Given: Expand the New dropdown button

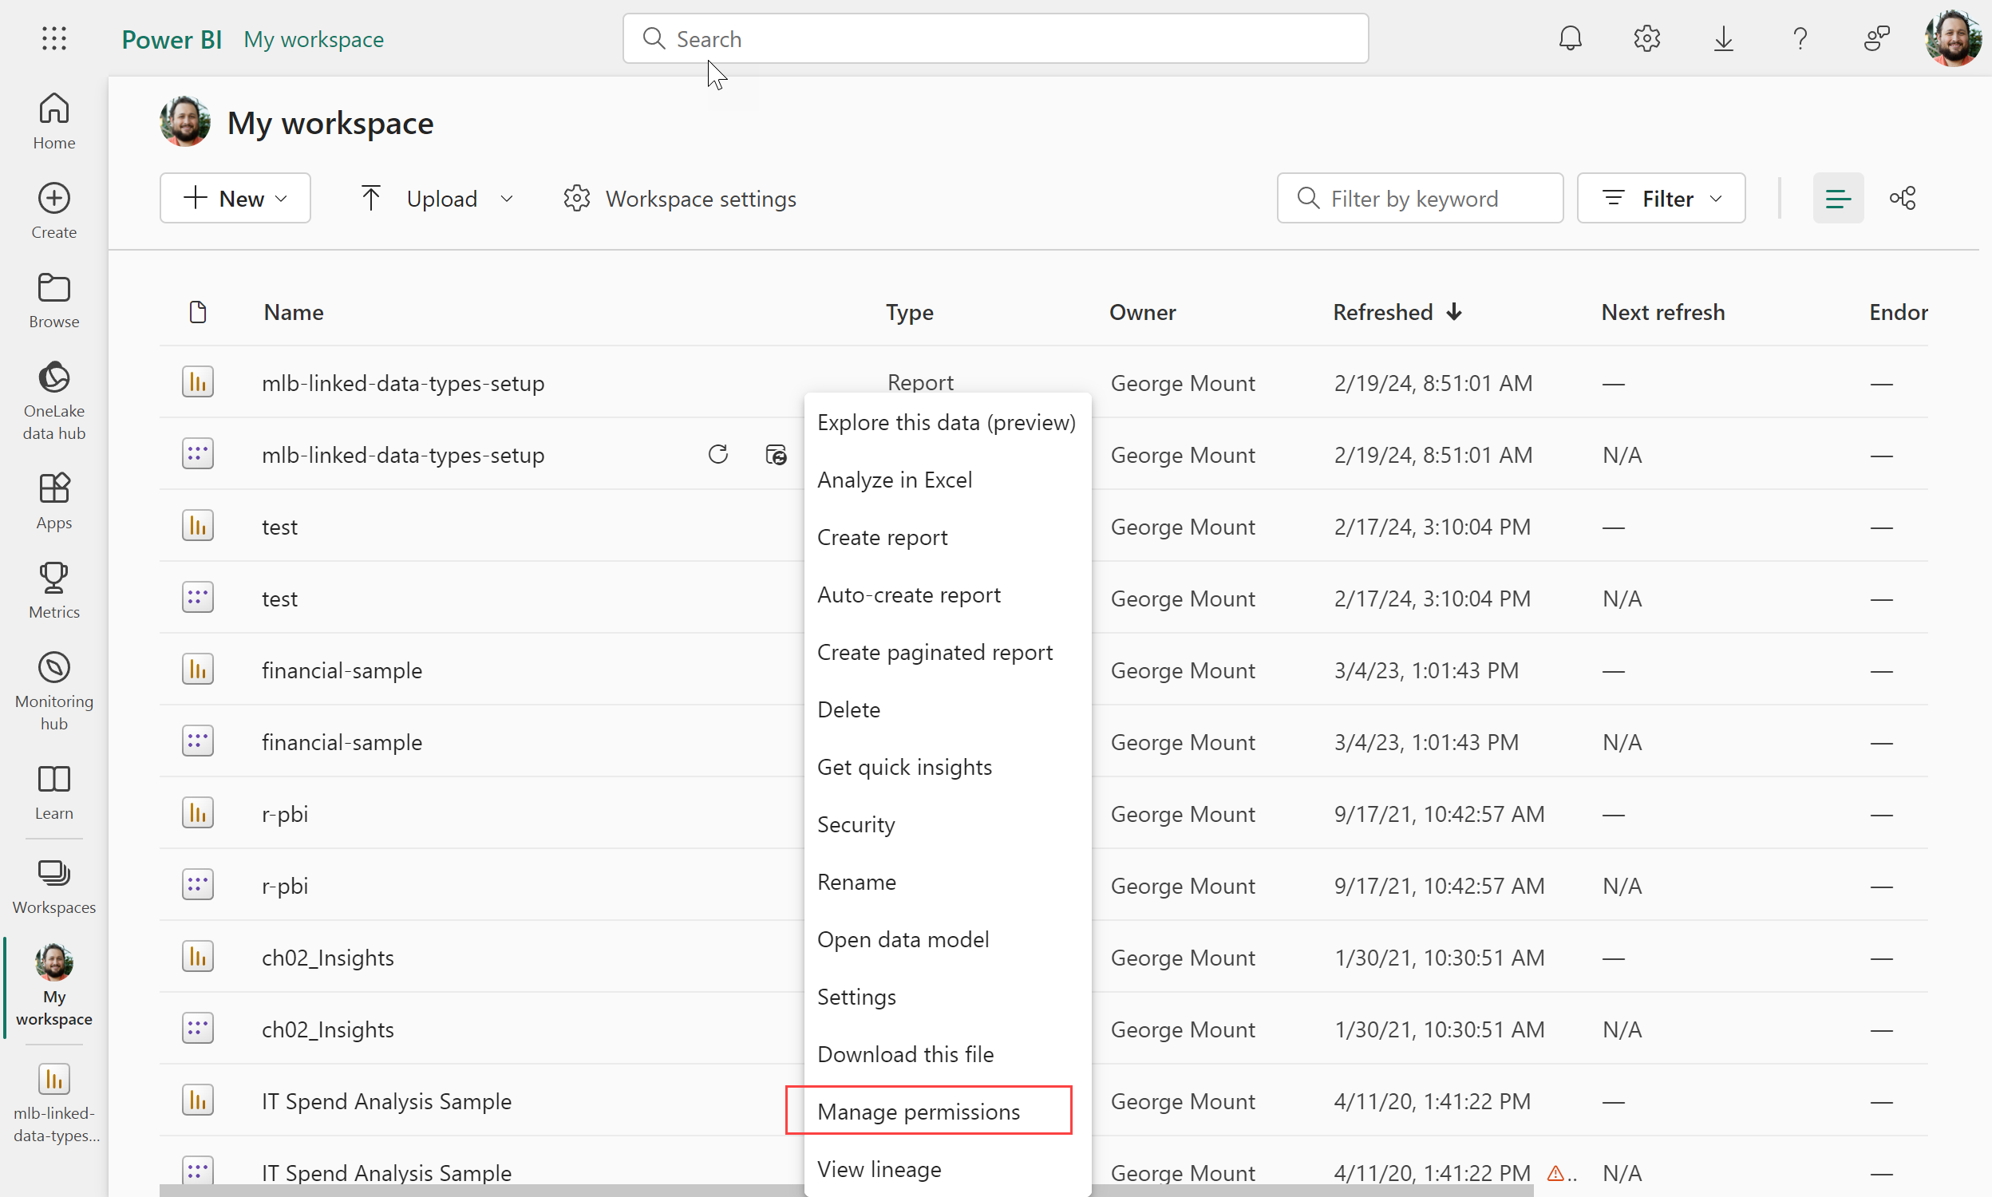Looking at the screenshot, I should tap(235, 198).
